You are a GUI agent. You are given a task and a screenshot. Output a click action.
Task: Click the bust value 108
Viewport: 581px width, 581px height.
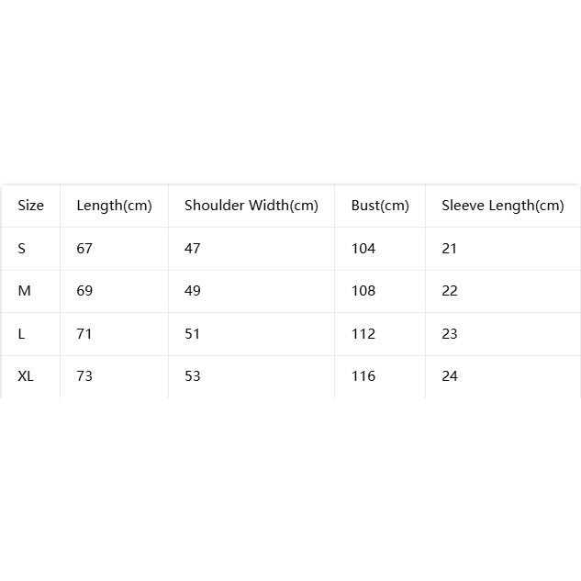point(363,291)
